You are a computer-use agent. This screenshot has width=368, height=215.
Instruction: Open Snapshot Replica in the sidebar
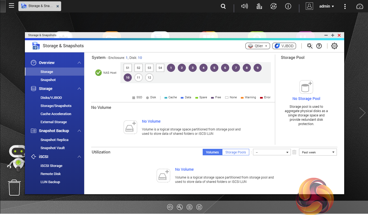tap(54, 140)
